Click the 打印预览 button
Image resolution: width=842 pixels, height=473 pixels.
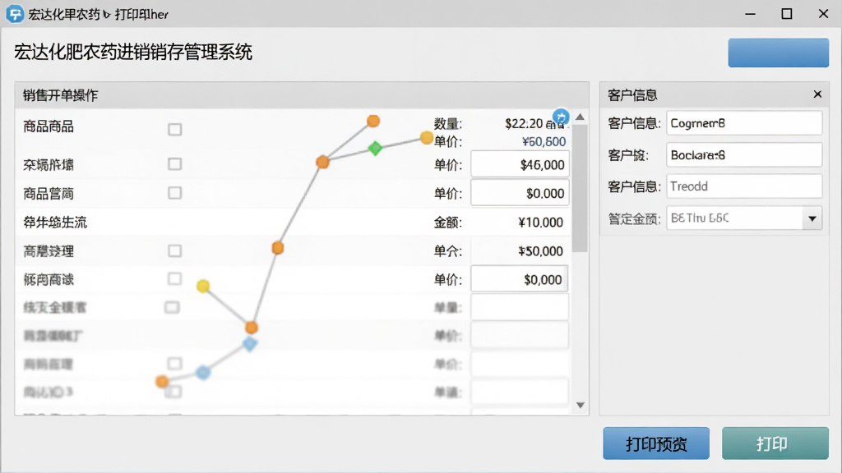[656, 443]
